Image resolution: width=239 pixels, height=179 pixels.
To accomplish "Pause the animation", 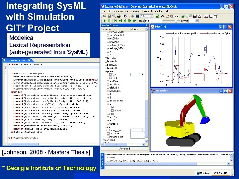I will click(x=109, y=21).
